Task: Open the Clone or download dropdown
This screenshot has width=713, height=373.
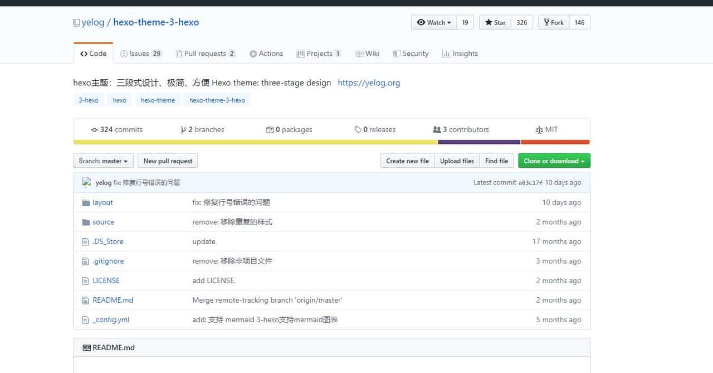Action: pos(554,161)
